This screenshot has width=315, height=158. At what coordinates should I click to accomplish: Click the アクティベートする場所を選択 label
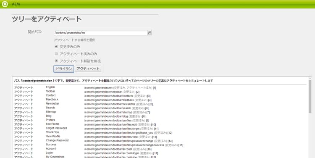(74, 40)
